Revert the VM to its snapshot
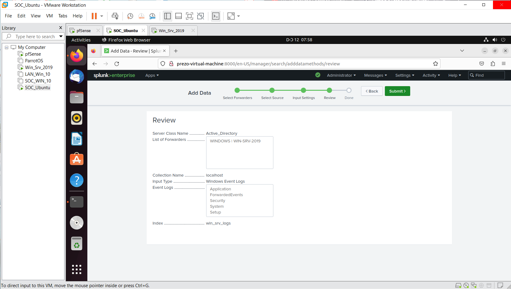 (x=141, y=16)
